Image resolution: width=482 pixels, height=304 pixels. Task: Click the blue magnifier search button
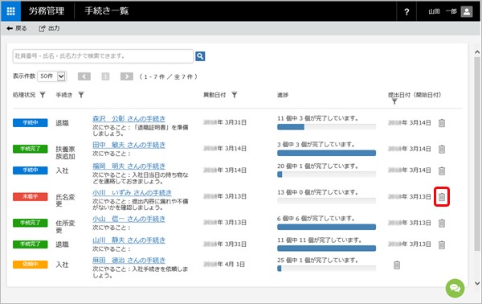(x=200, y=56)
